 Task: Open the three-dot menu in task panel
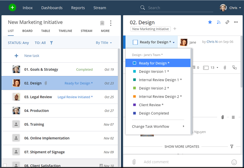[x=236, y=22]
